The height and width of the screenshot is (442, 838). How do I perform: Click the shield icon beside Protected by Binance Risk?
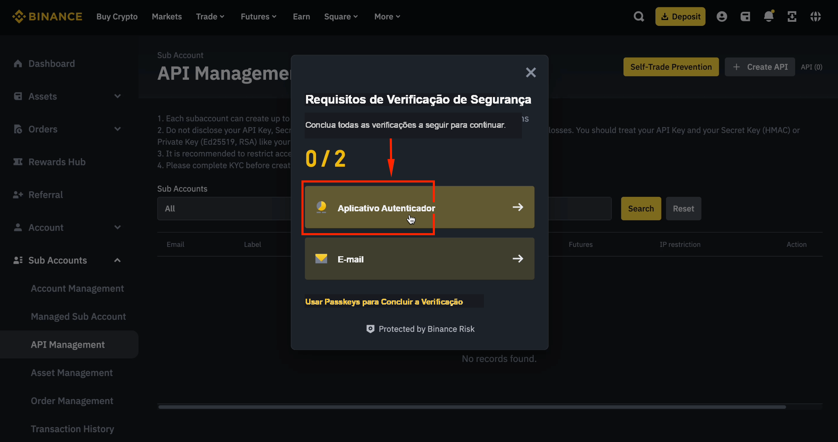tap(370, 329)
